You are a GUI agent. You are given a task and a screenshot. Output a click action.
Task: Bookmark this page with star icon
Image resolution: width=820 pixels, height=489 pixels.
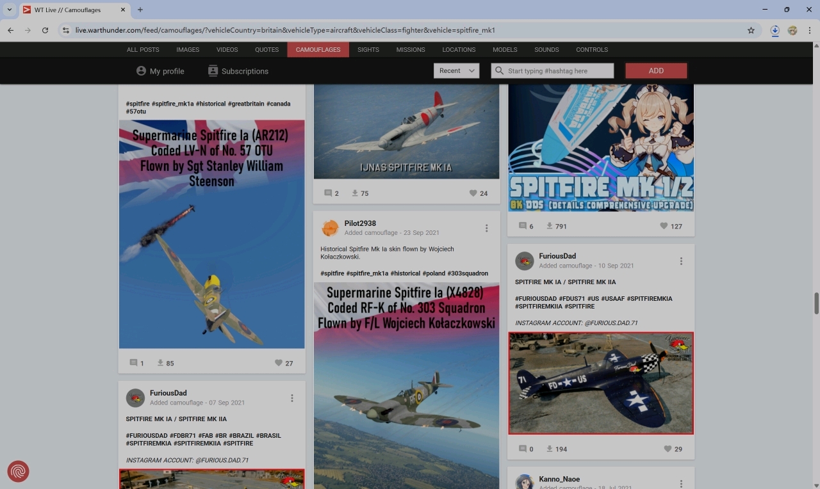(751, 30)
